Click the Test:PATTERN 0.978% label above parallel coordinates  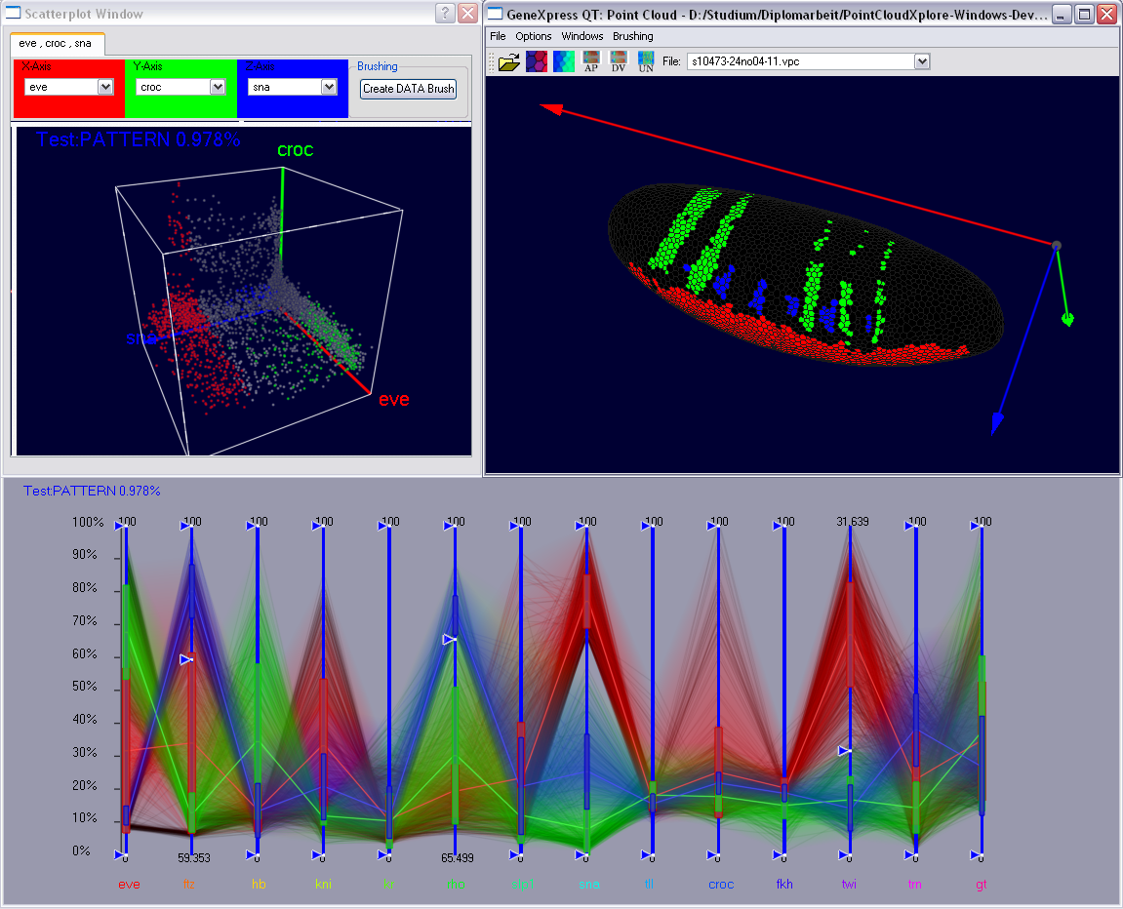pos(92,491)
